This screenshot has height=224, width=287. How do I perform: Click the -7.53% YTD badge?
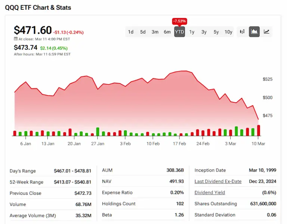(x=179, y=21)
